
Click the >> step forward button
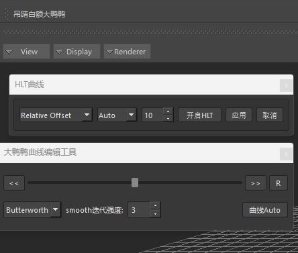pyautogui.click(x=256, y=183)
